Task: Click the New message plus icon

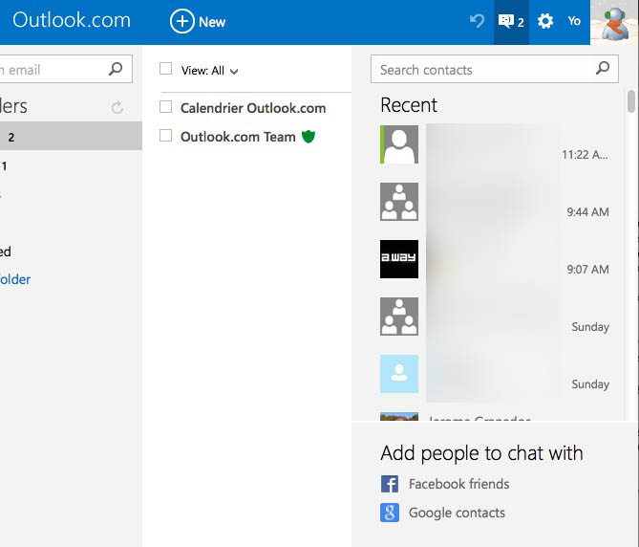Action: coord(181,21)
